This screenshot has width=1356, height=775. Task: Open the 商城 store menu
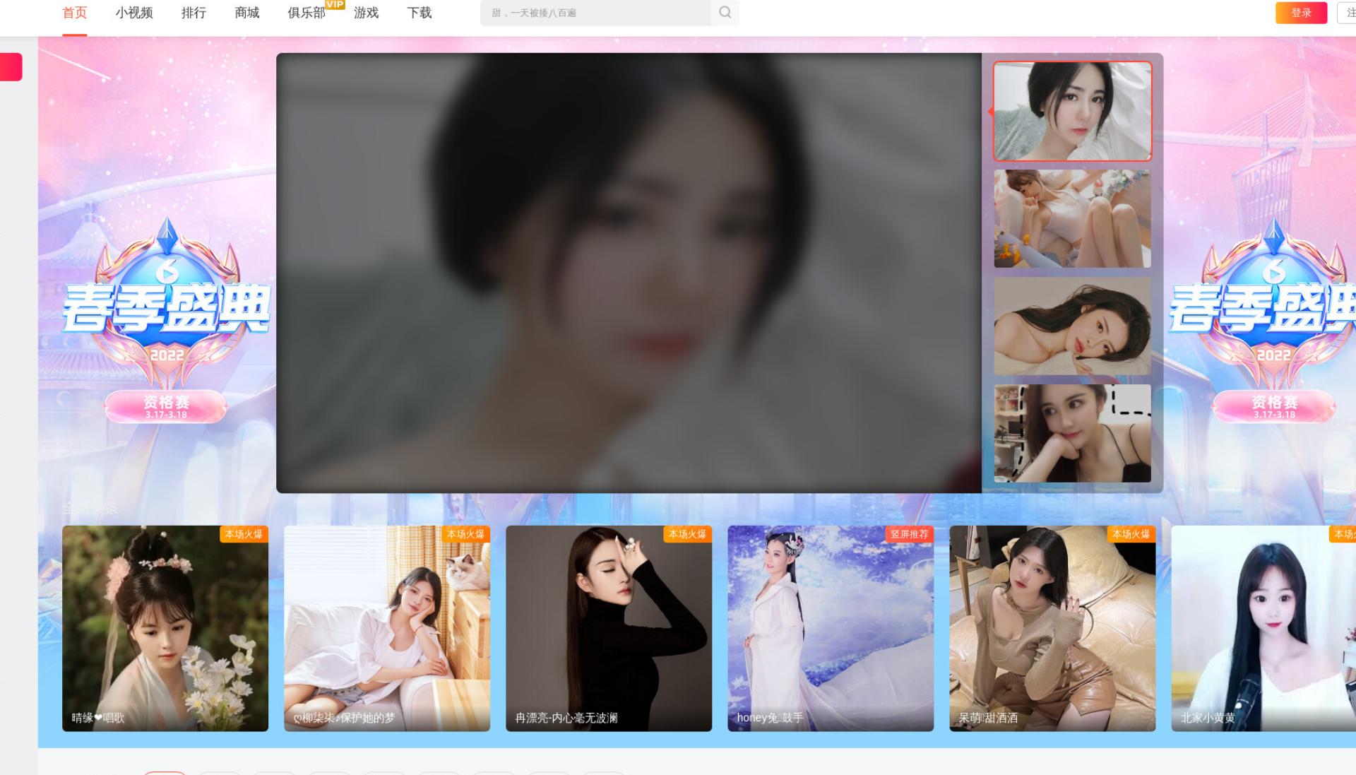coord(247,13)
